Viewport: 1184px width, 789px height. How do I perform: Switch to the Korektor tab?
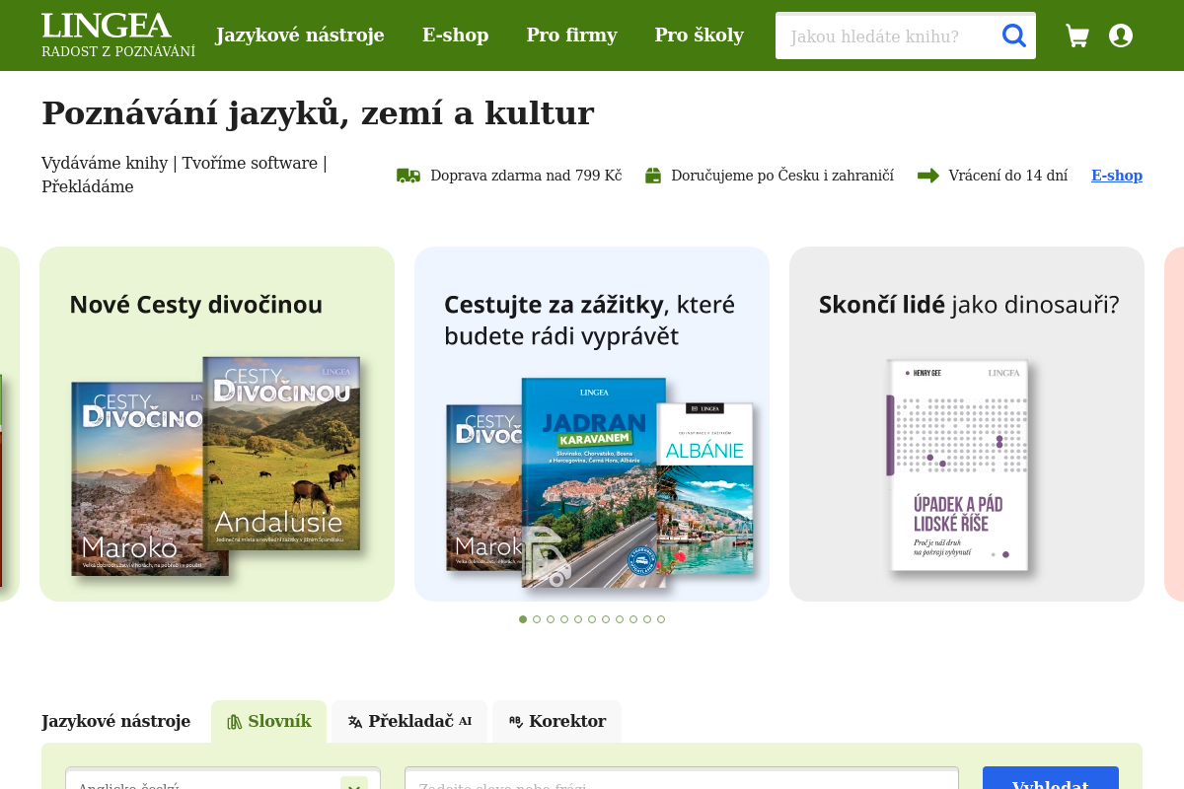pos(556,722)
